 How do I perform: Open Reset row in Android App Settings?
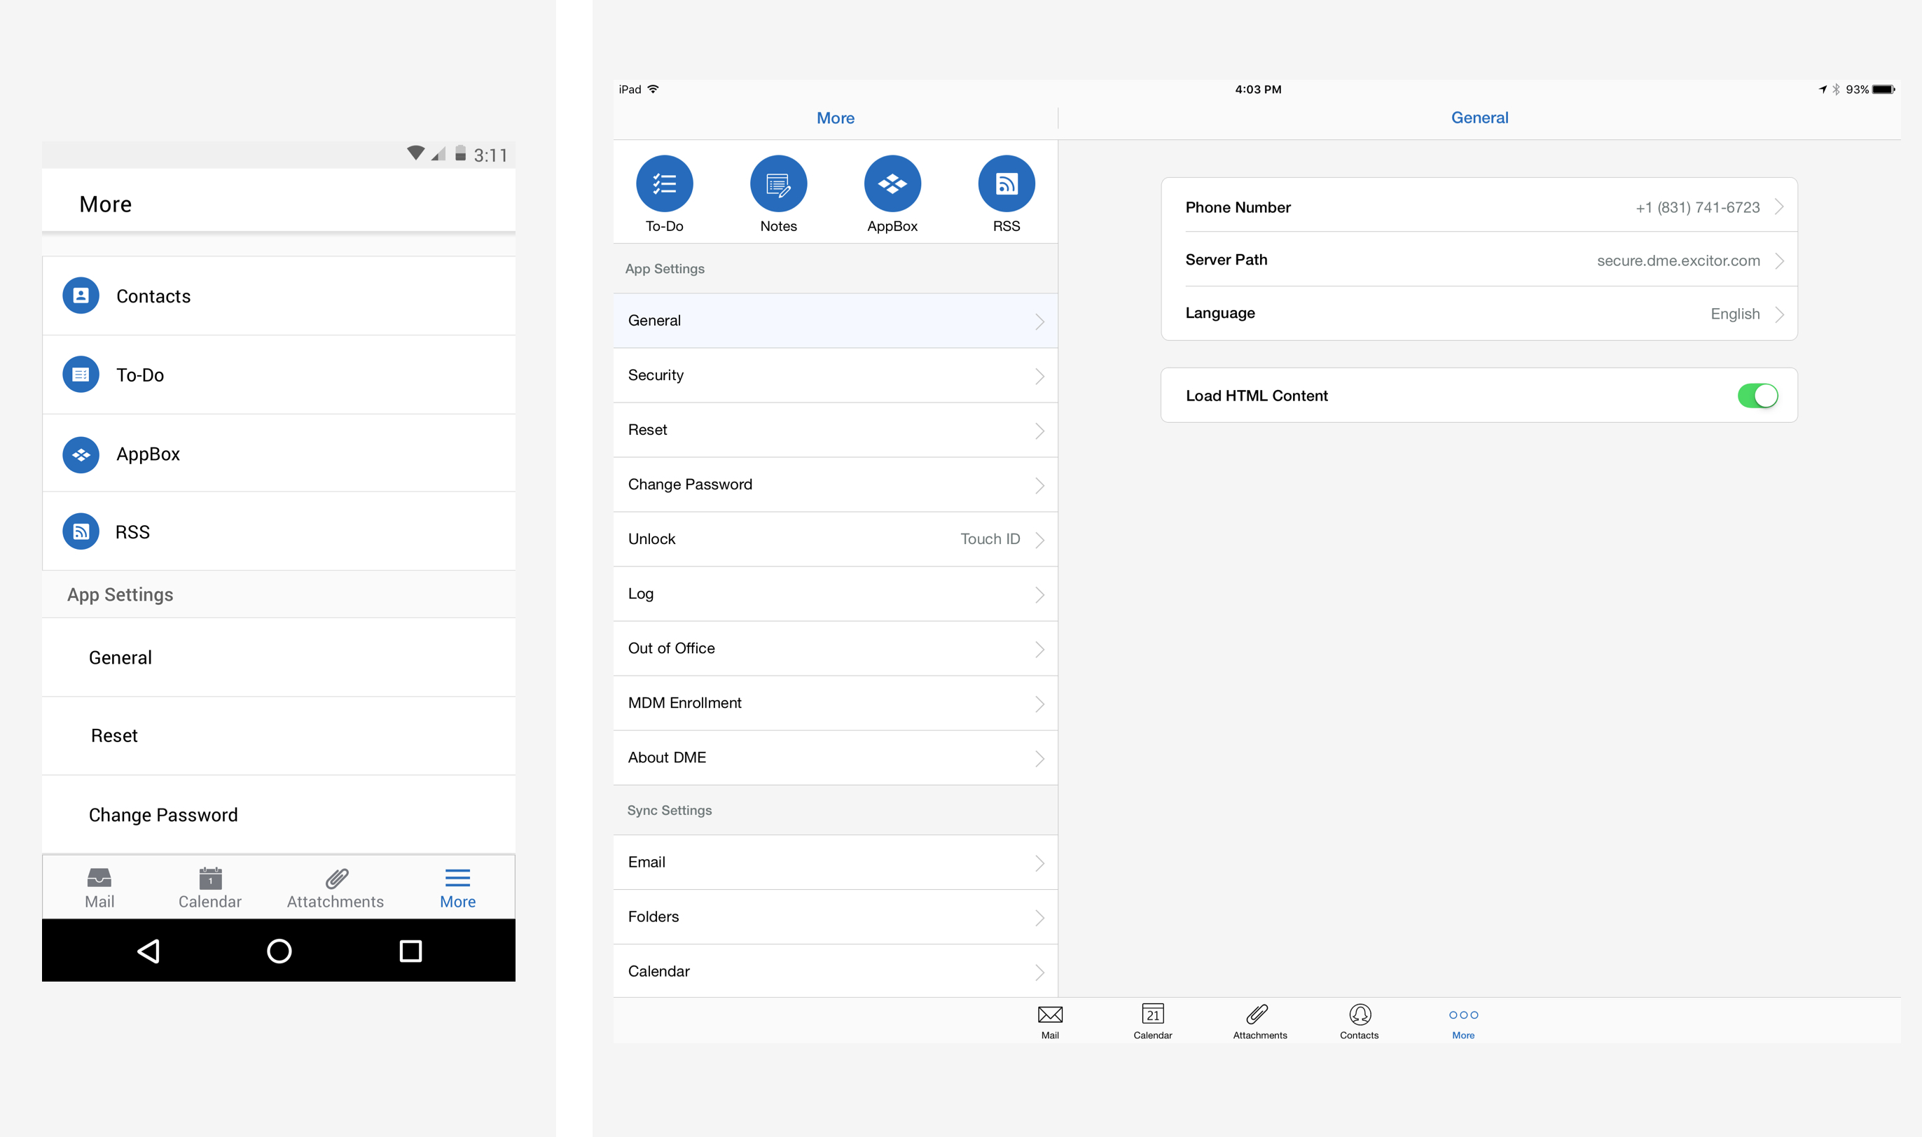(x=279, y=736)
